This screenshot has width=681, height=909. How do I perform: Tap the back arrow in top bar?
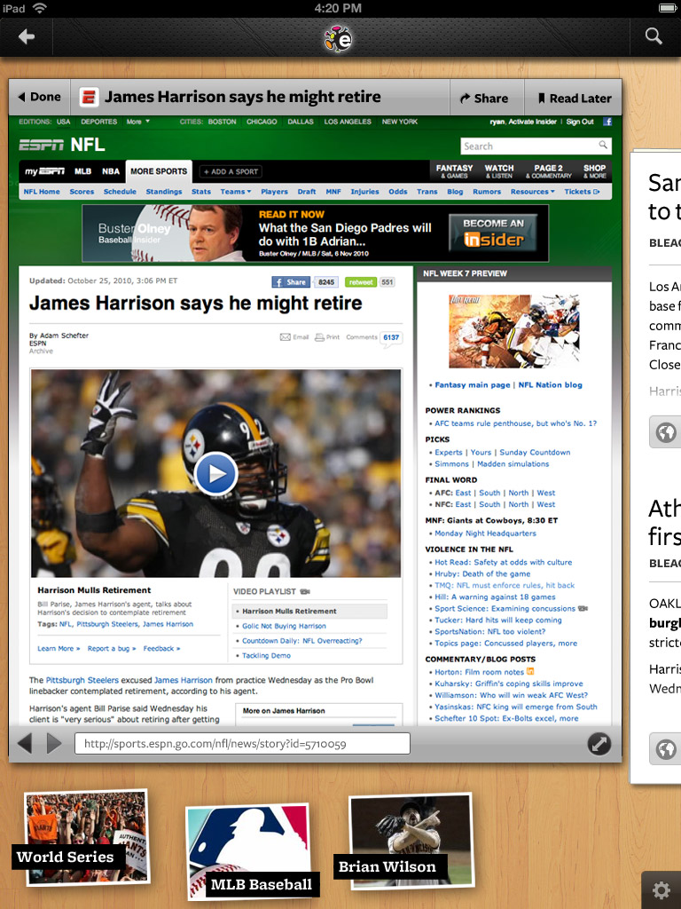[26, 37]
